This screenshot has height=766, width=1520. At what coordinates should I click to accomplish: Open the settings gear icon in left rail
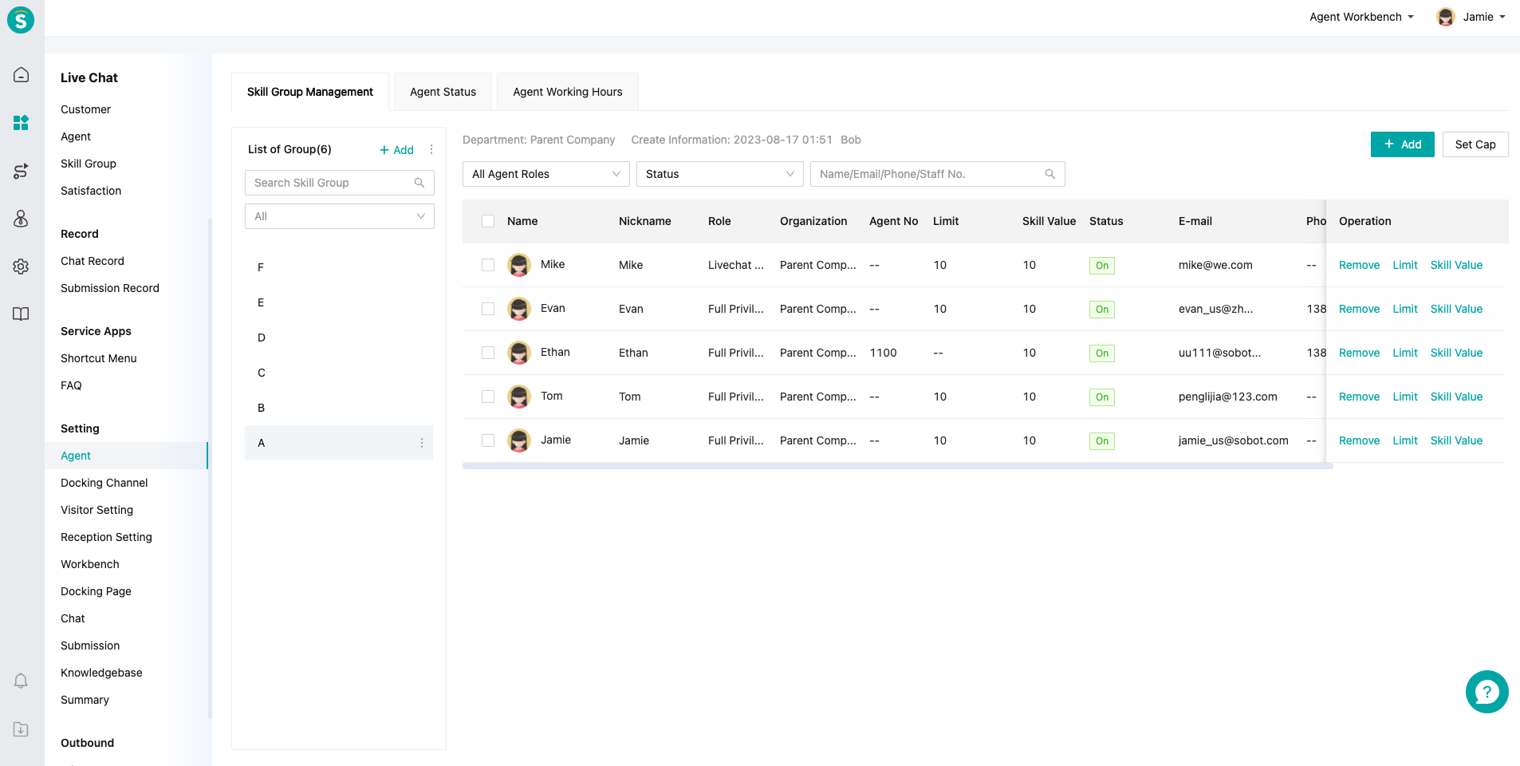(22, 267)
